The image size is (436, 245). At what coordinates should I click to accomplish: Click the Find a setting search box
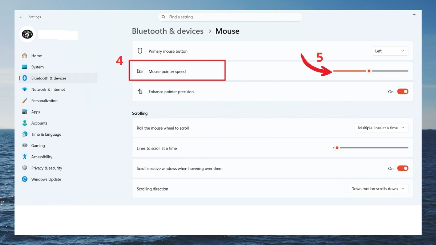tap(233, 17)
